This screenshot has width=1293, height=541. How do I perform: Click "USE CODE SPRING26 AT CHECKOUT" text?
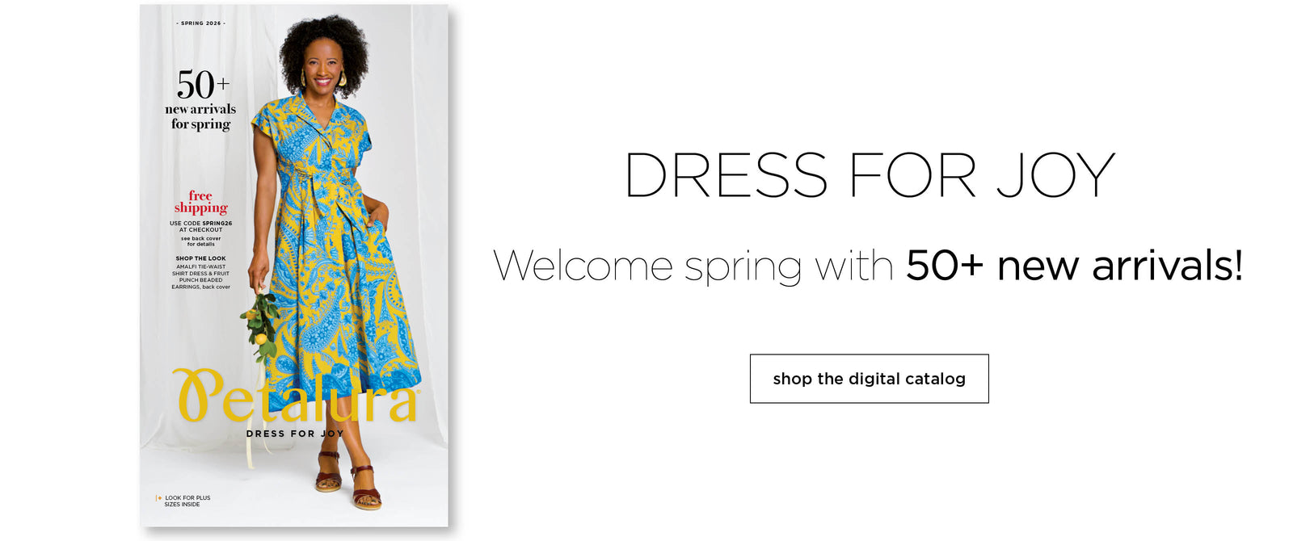coord(200,226)
